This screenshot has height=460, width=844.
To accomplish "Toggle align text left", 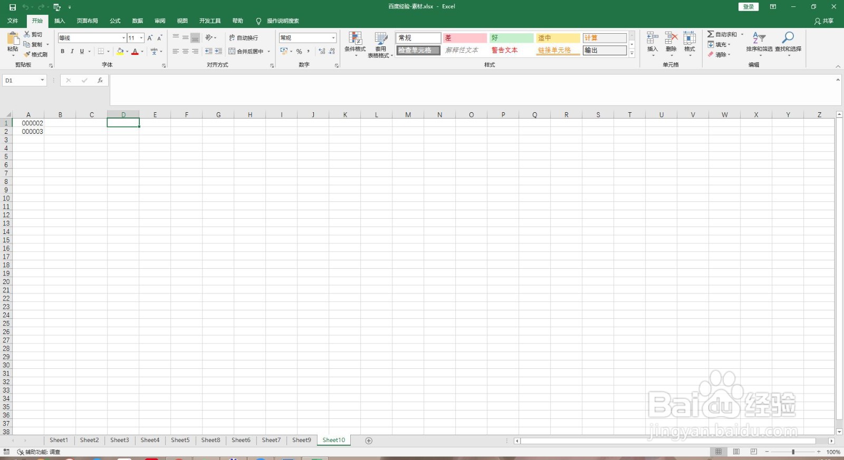I will point(176,51).
